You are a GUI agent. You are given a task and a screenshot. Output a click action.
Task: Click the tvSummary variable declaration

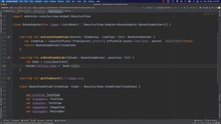tap(40, 99)
